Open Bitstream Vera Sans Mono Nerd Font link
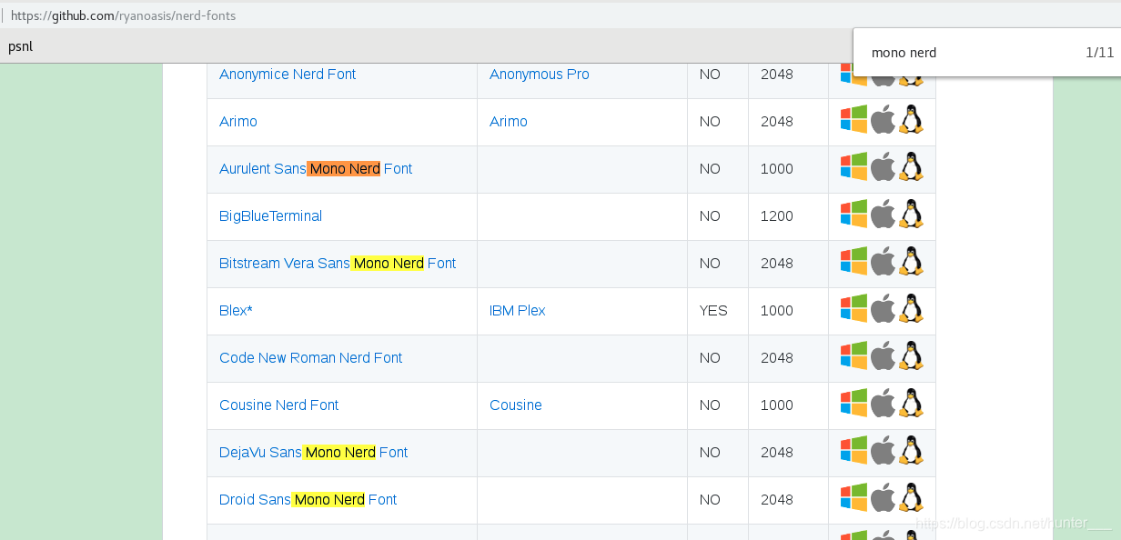 [x=338, y=264]
